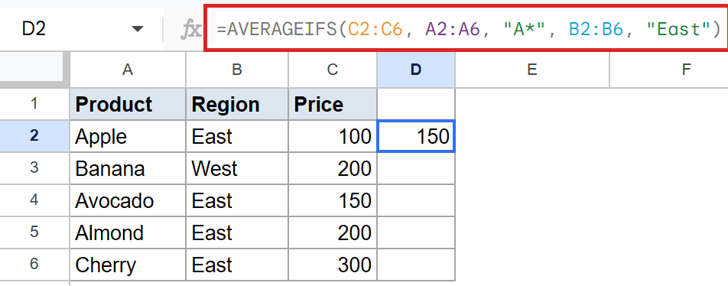This screenshot has width=728, height=286.
Task: Select the Price header cell
Action: point(333,104)
